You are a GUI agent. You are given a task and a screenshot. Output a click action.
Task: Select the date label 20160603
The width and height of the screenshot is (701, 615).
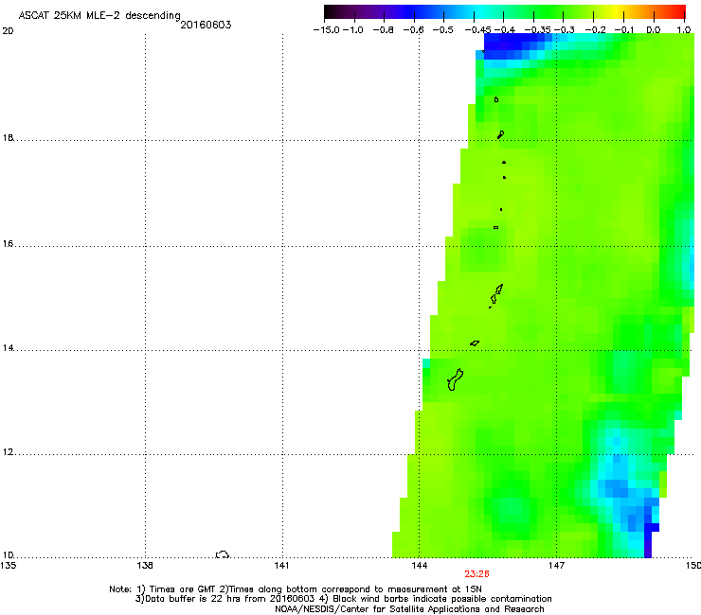[206, 25]
